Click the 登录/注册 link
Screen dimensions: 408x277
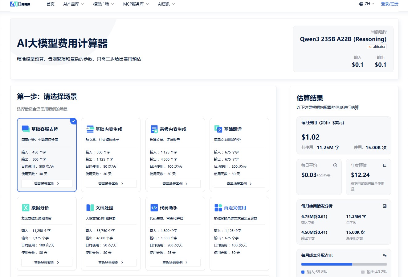click(389, 4)
